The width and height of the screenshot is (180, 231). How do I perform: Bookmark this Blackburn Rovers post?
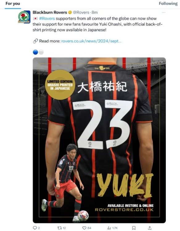coord(134,228)
